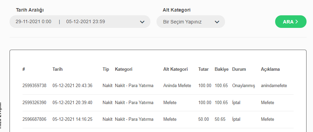Click the Onaylanmış status in first row
Image resolution: width=313 pixels, height=132 pixels.
click(x=243, y=86)
